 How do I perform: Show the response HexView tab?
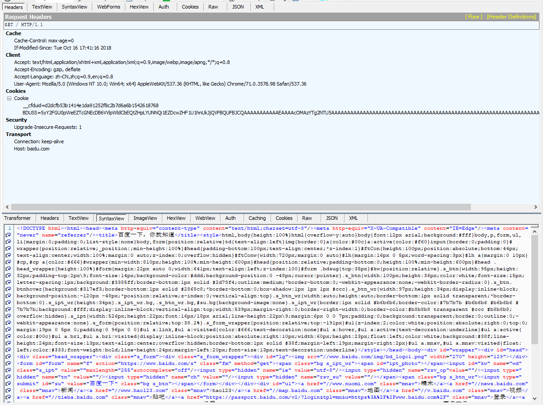(176, 218)
